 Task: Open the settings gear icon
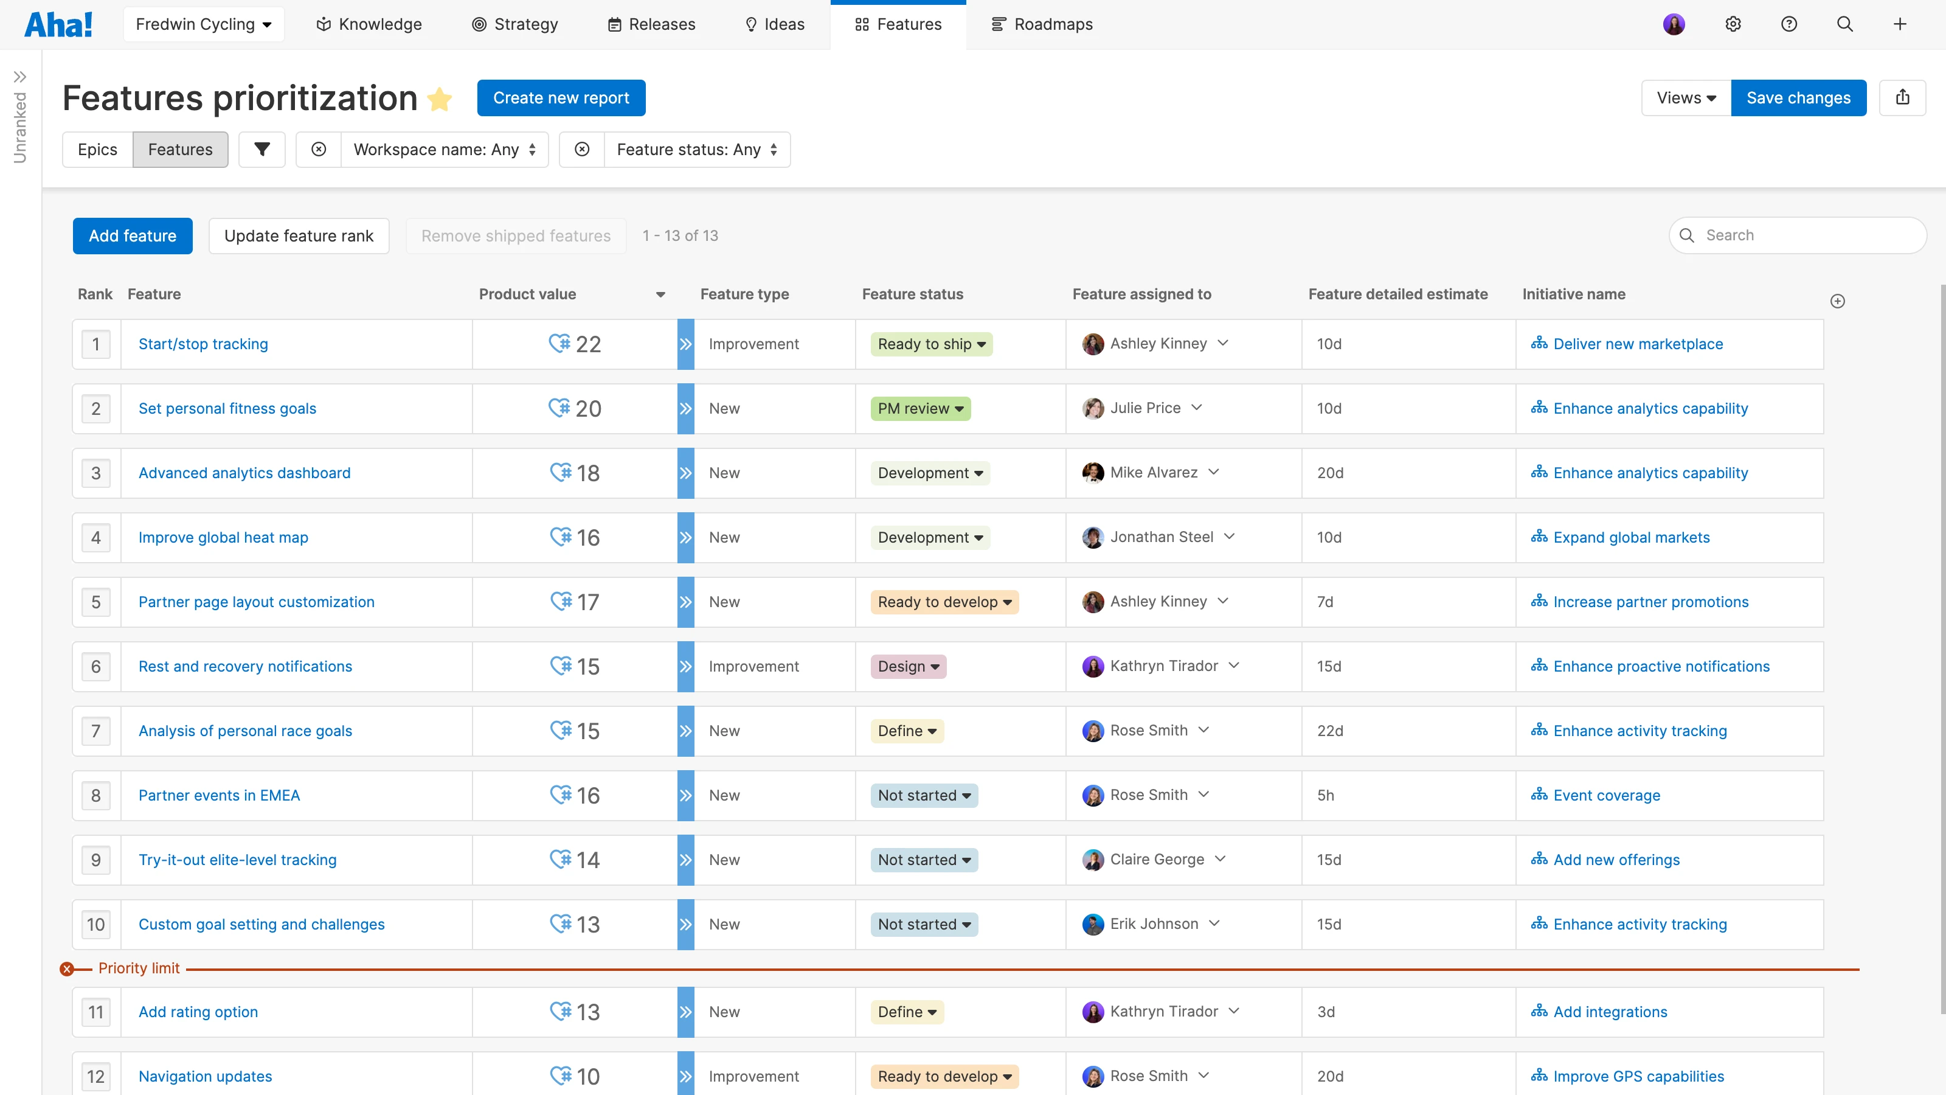pyautogui.click(x=1732, y=24)
